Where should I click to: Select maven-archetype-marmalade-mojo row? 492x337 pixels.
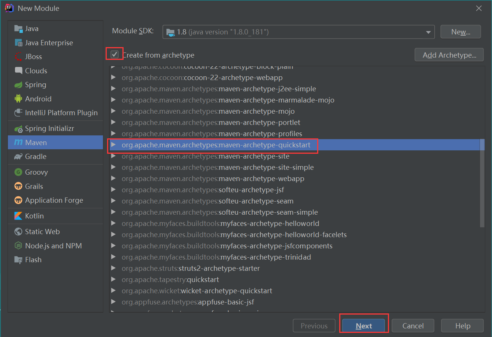click(295, 100)
